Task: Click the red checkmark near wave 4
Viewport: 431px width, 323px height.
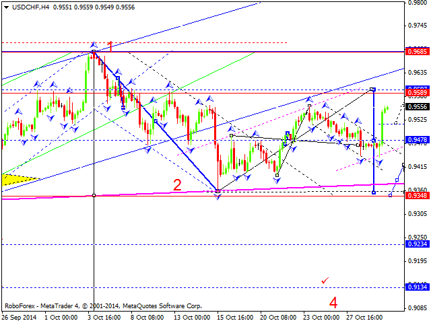Action: pos(326,279)
